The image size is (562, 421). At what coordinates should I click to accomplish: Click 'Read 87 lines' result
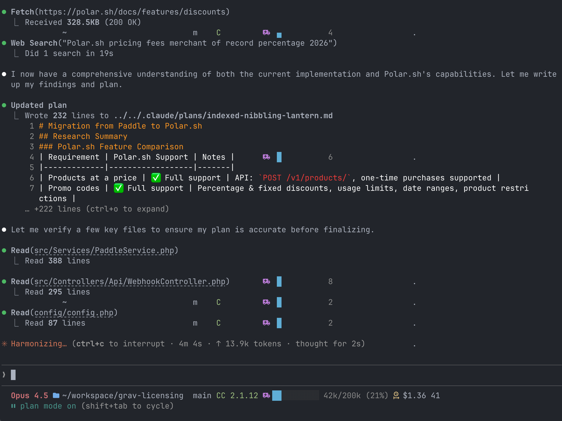click(x=55, y=323)
